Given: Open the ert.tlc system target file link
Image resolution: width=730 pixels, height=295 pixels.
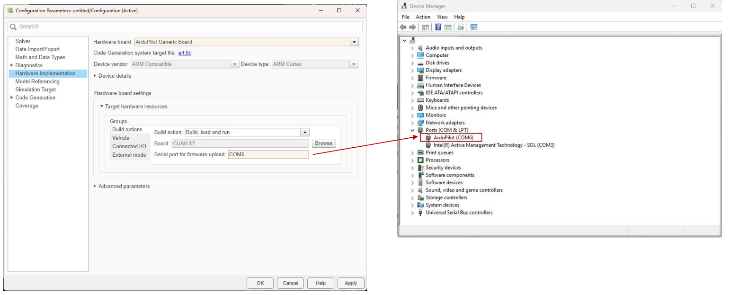Looking at the screenshot, I should [x=185, y=53].
